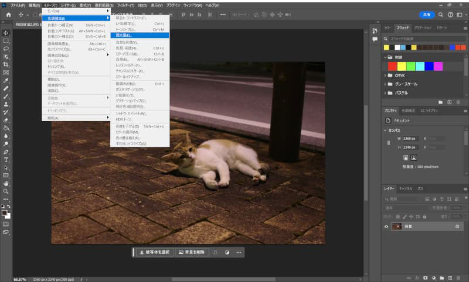Click the Home icon in options bar
This screenshot has height=282, width=469.
8,14
